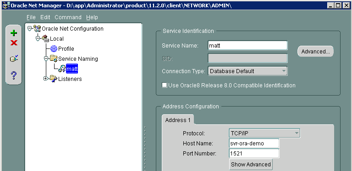Image resolution: width=352 pixels, height=171 pixels.
Task: Click the green plus Create icon
Action: [x=14, y=33]
